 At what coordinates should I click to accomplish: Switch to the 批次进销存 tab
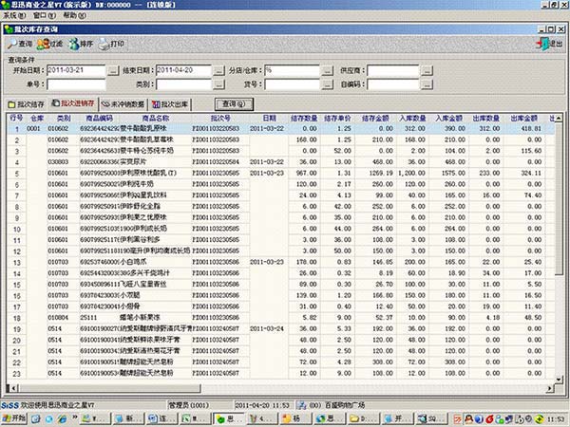tap(73, 103)
